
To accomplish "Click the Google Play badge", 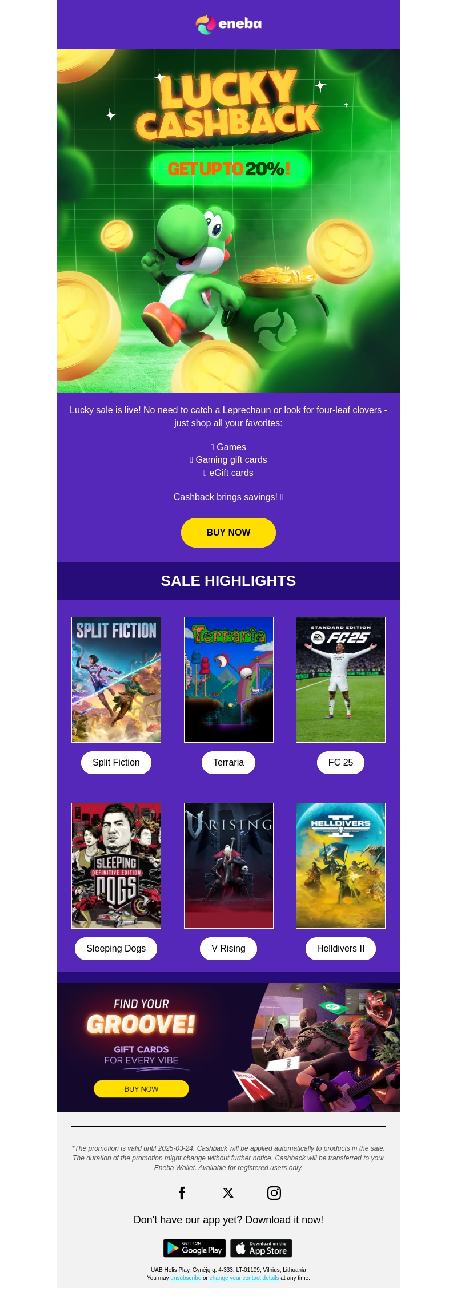I will 194,1248.
